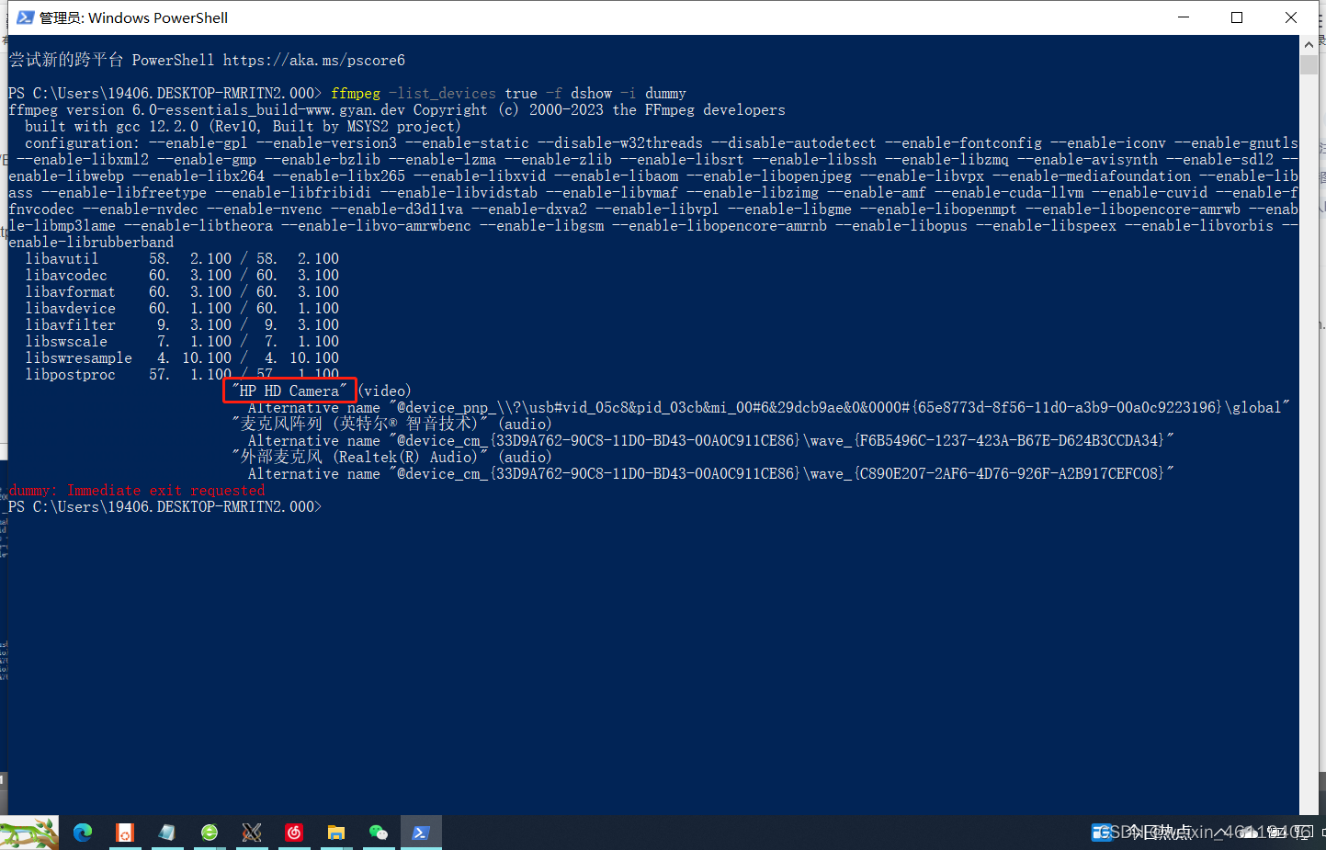Open WeChat from the taskbar
This screenshot has height=850, width=1326.
pos(379,833)
